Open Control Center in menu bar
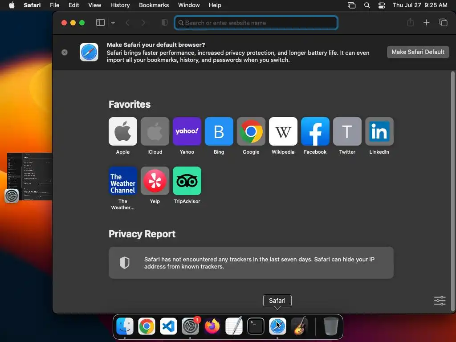 (x=382, y=5)
